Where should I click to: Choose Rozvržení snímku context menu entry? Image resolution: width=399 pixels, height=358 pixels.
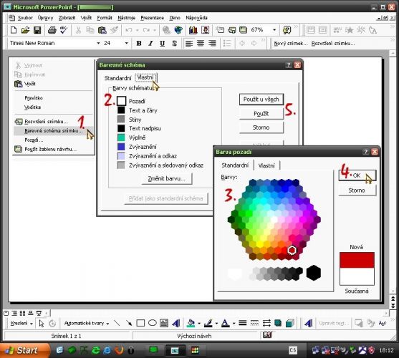click(46, 122)
